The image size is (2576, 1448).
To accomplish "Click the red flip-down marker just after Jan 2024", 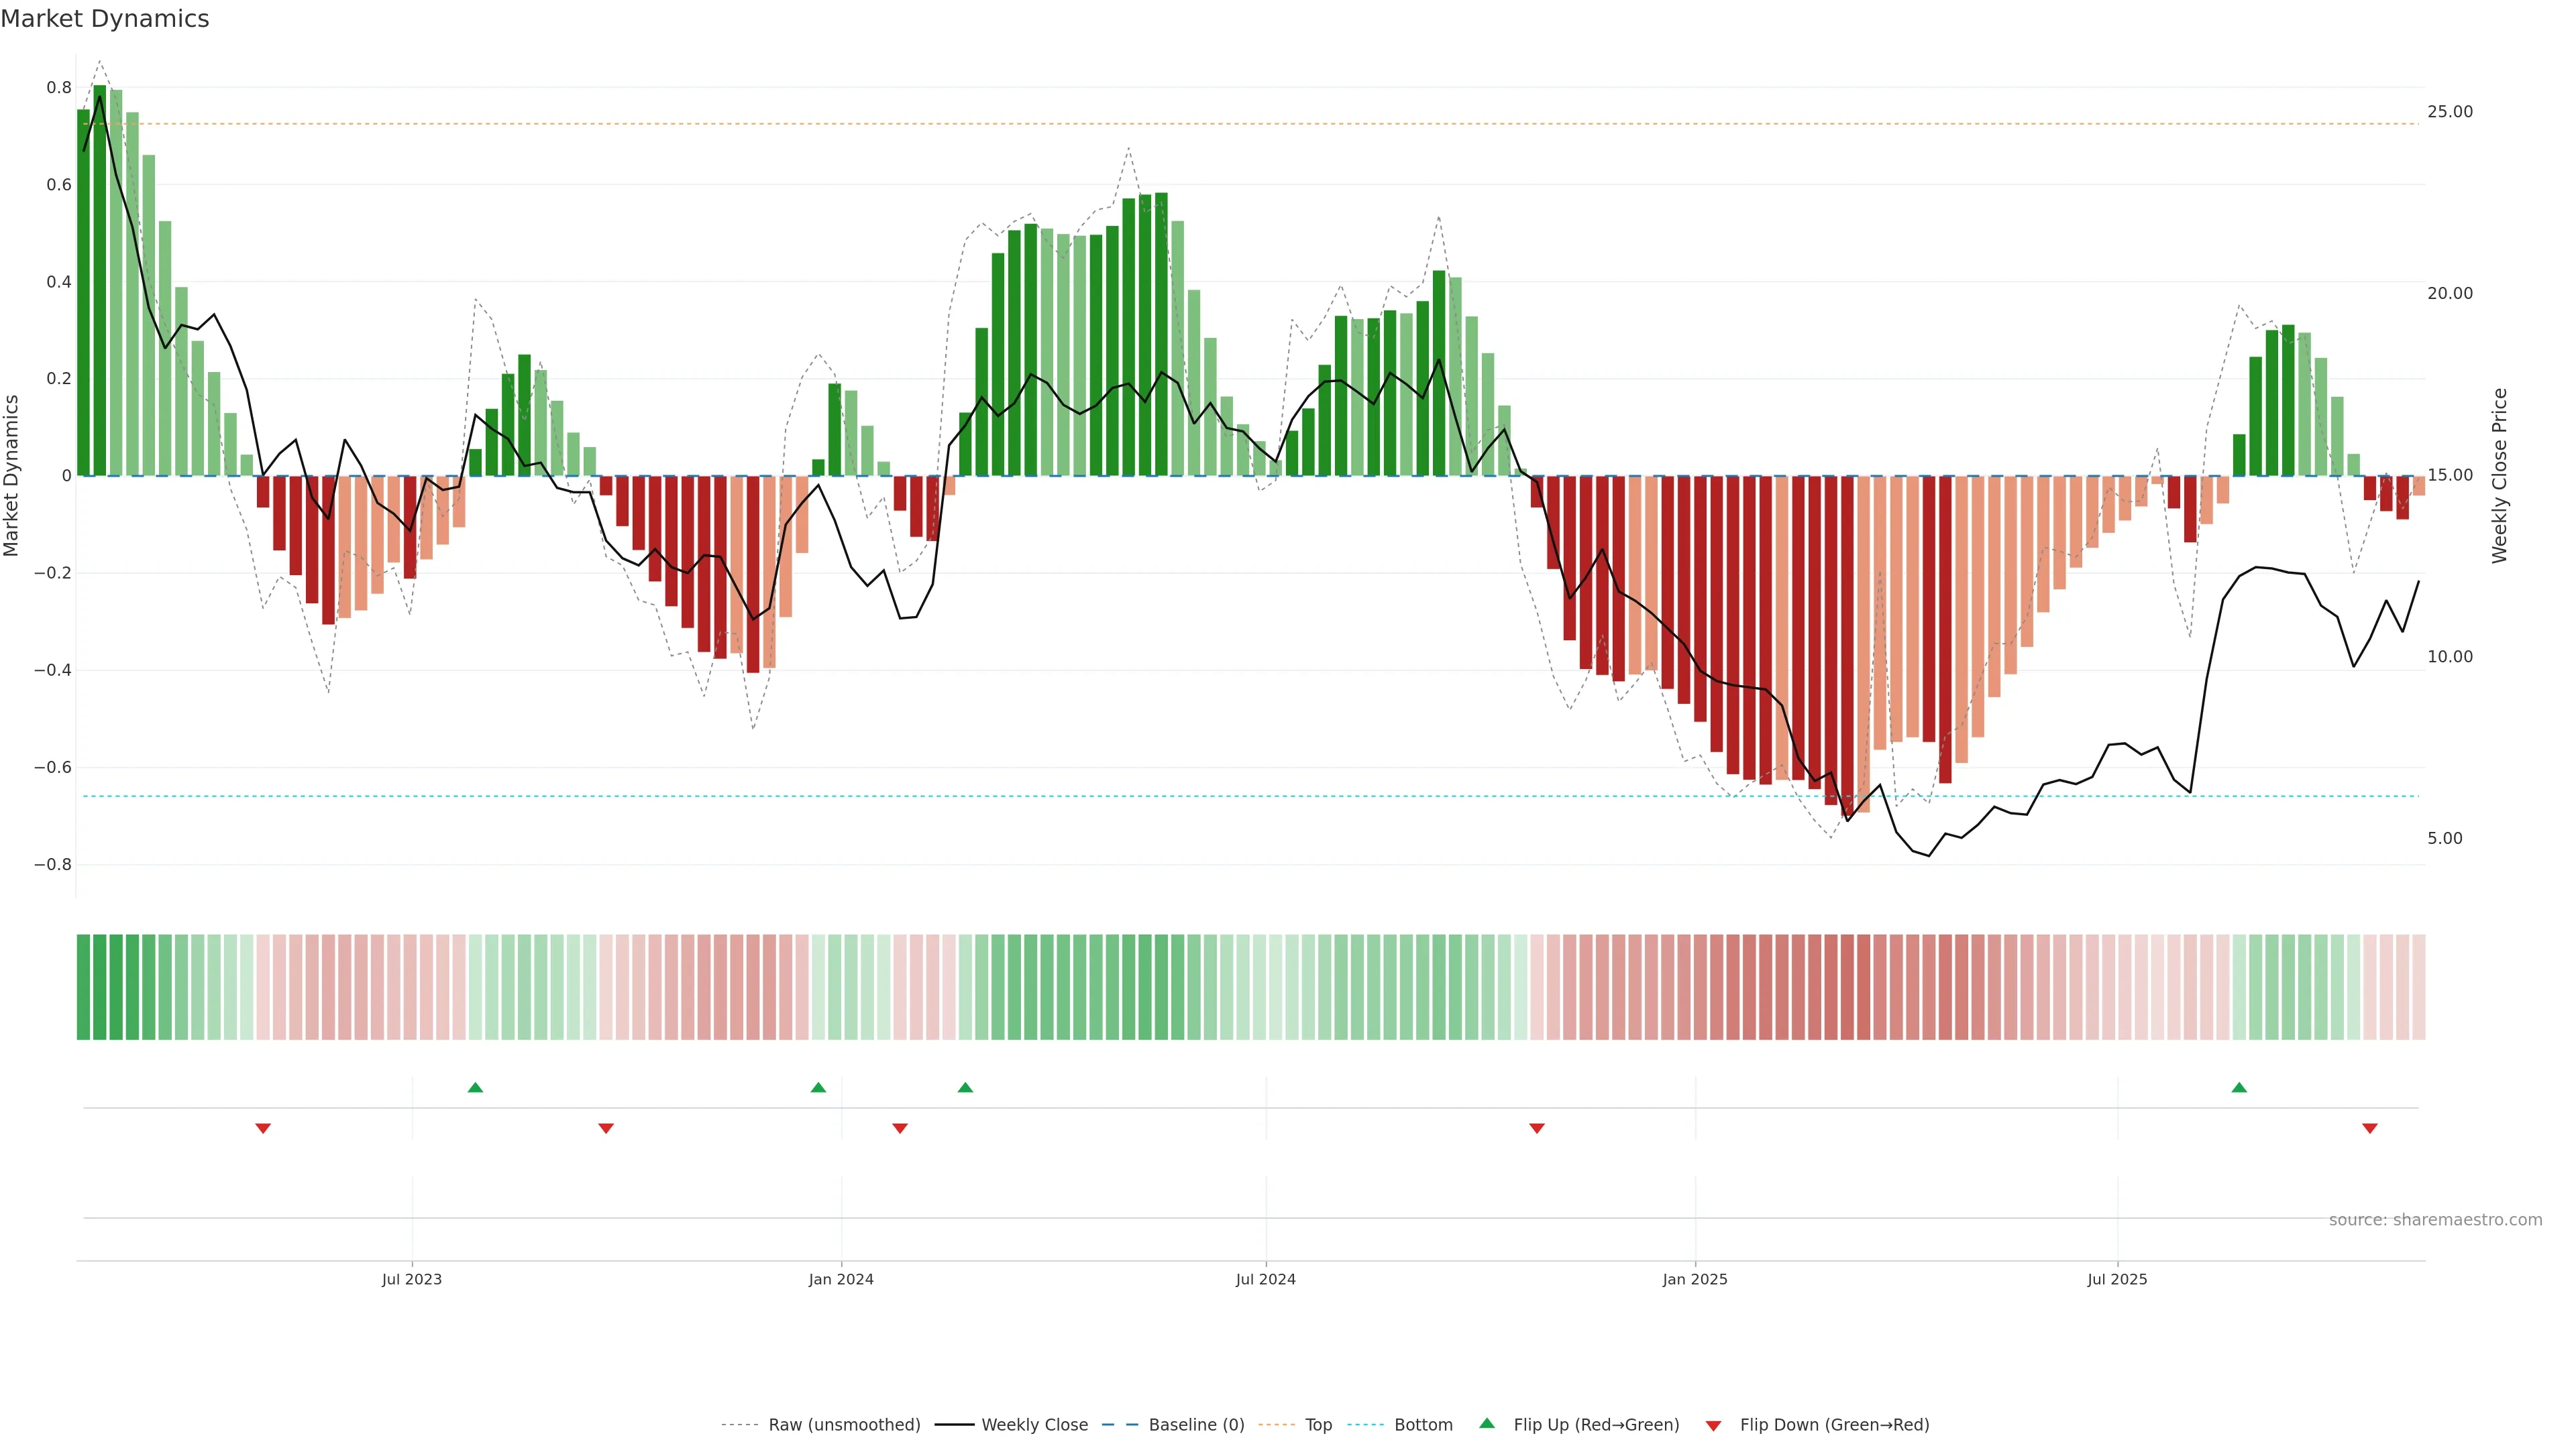I will point(899,1128).
